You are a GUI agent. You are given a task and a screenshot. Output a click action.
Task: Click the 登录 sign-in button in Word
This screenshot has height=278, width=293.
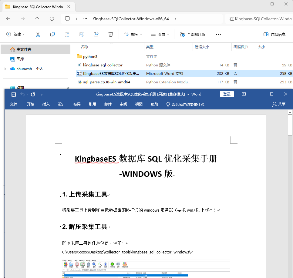(x=227, y=94)
